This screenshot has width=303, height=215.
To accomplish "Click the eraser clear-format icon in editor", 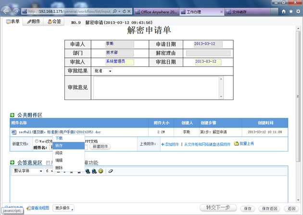I will [110, 171].
